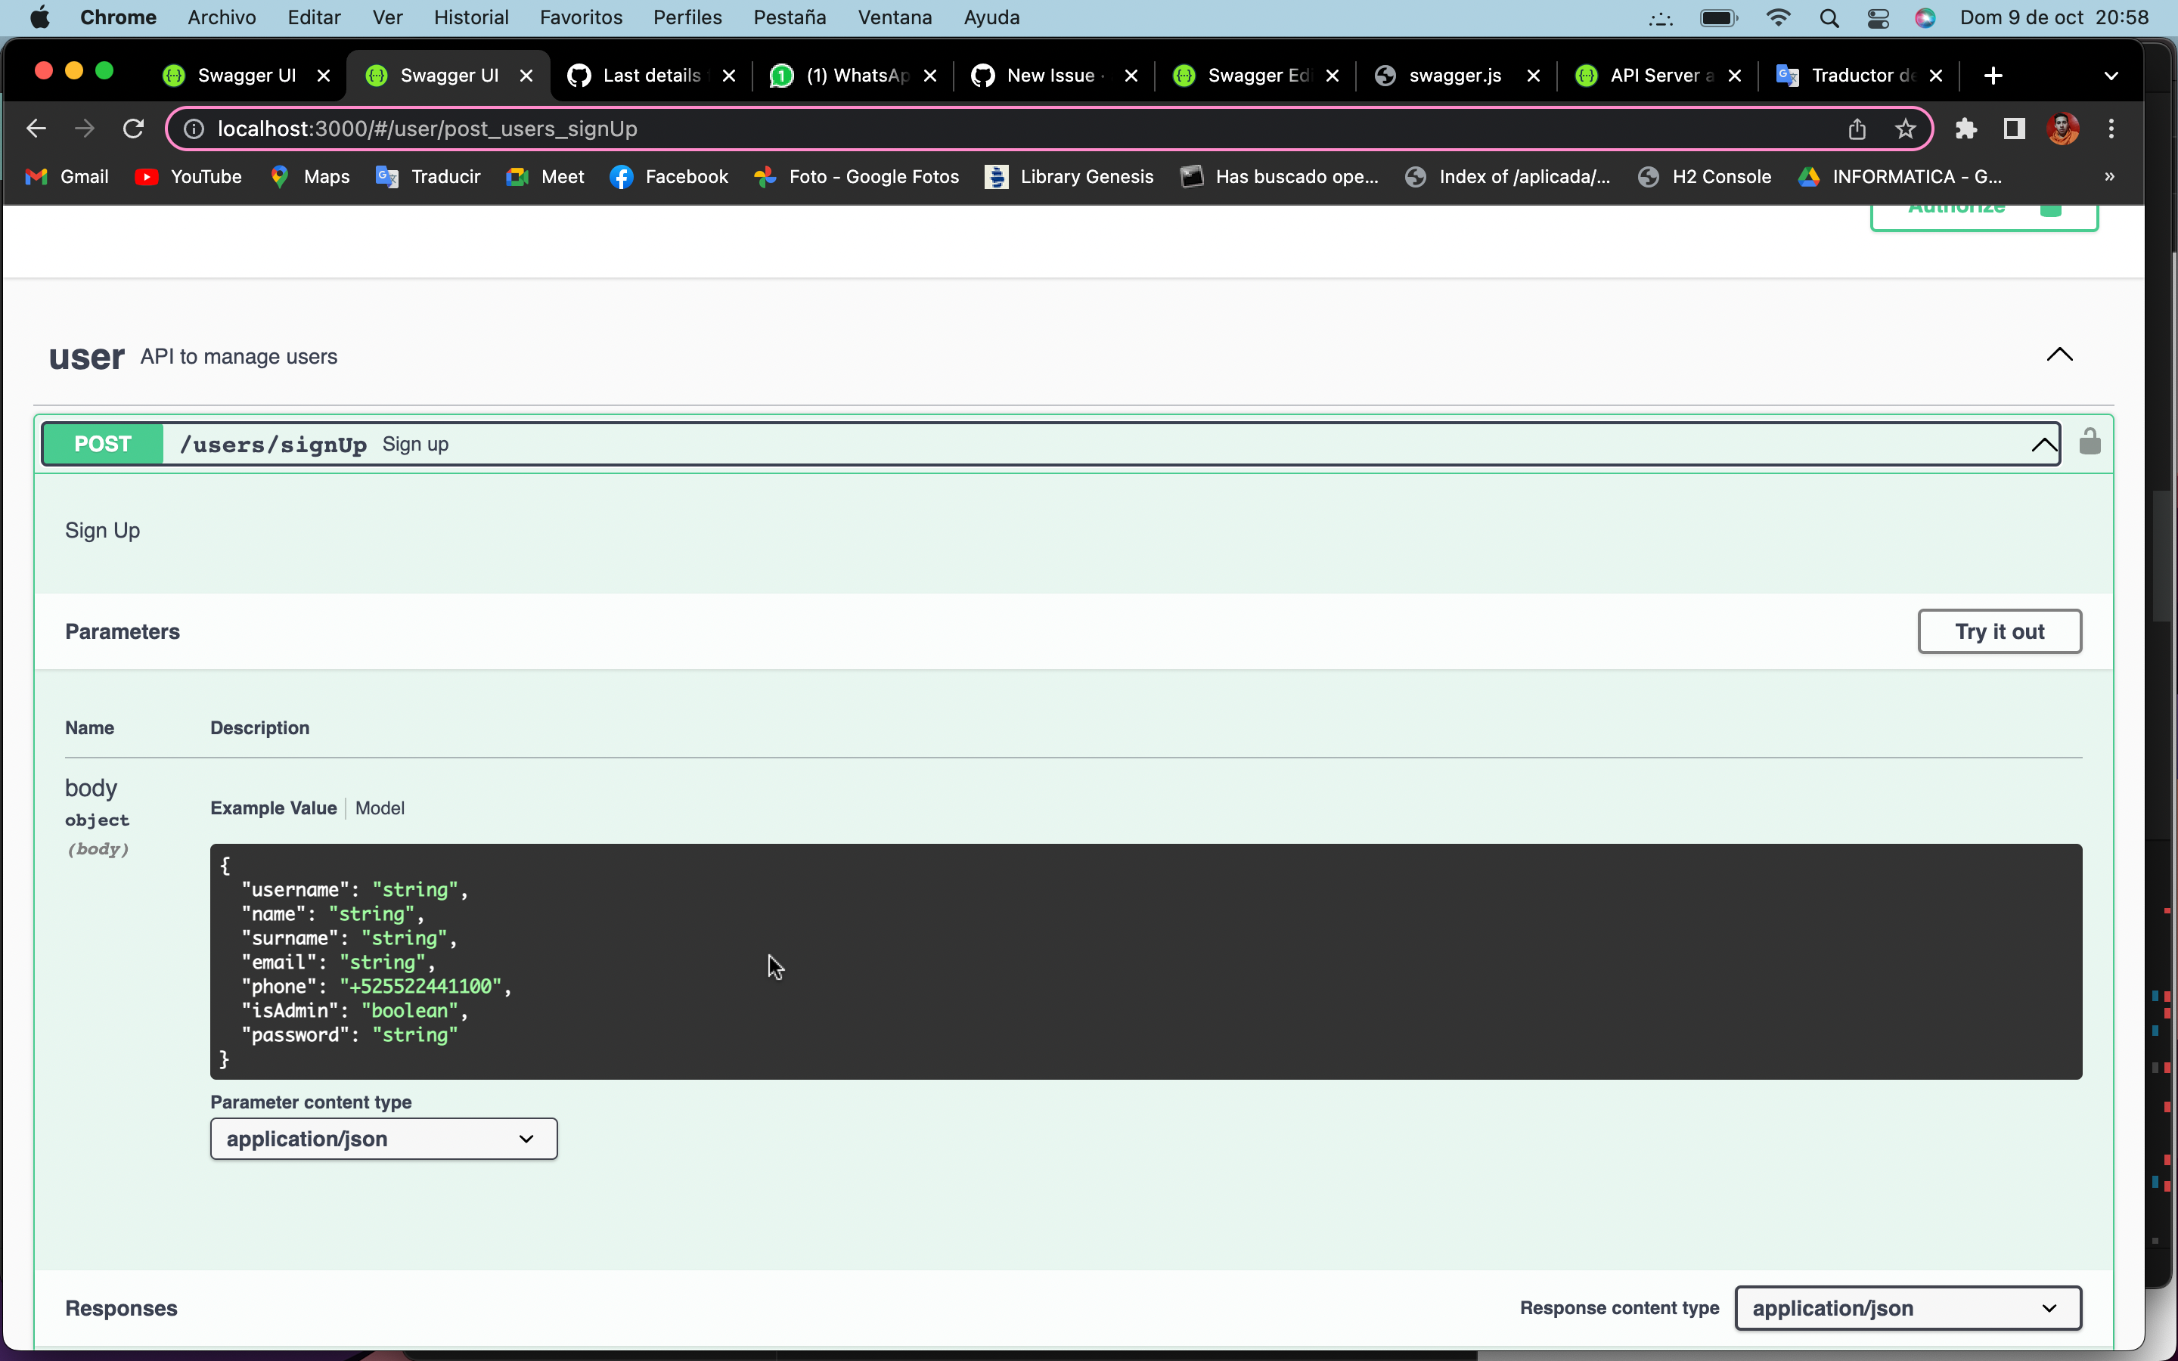
Task: Open the Historial menu
Action: pyautogui.click(x=470, y=18)
